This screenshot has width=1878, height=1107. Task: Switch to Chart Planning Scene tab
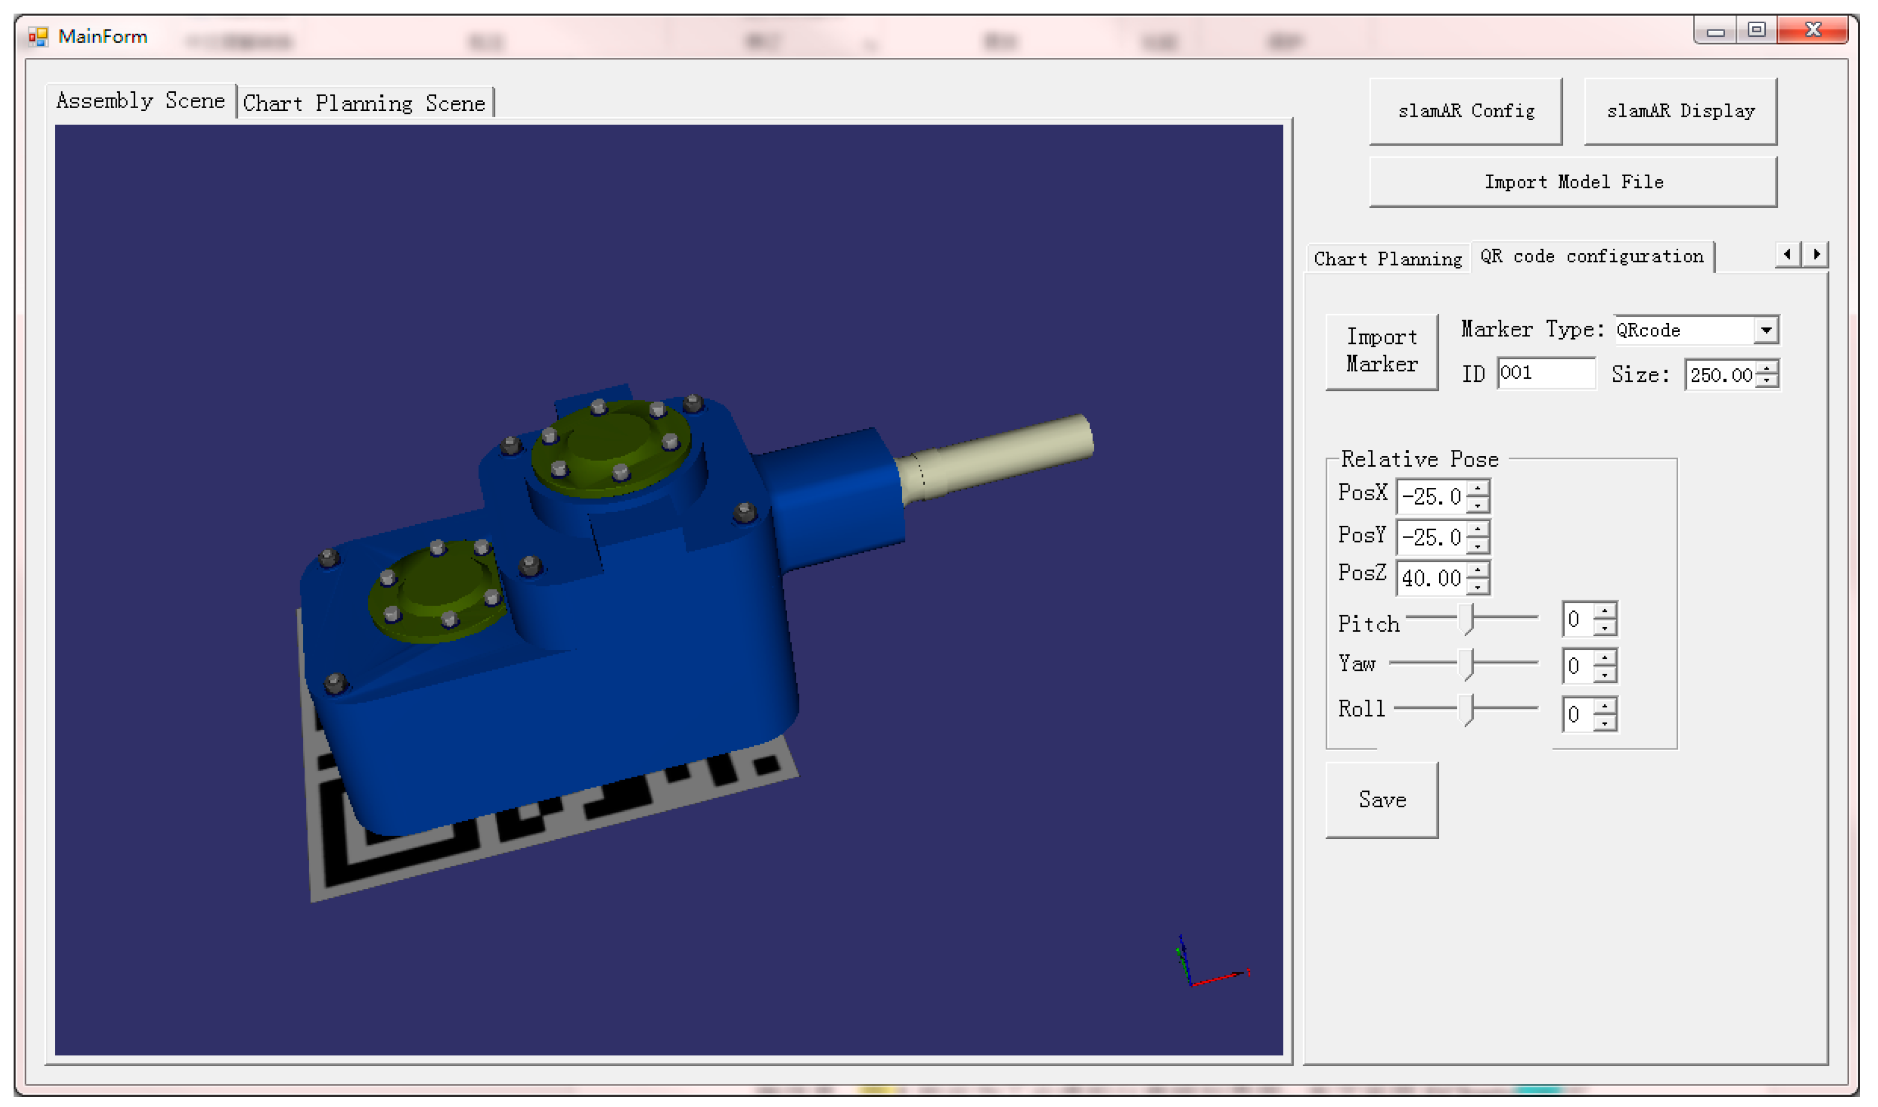click(x=364, y=103)
